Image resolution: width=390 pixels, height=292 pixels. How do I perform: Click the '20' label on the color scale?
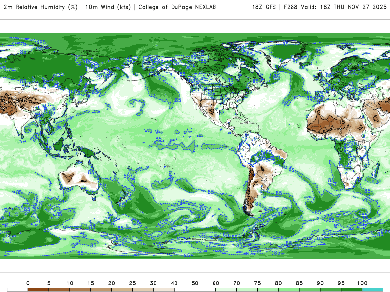112,283
